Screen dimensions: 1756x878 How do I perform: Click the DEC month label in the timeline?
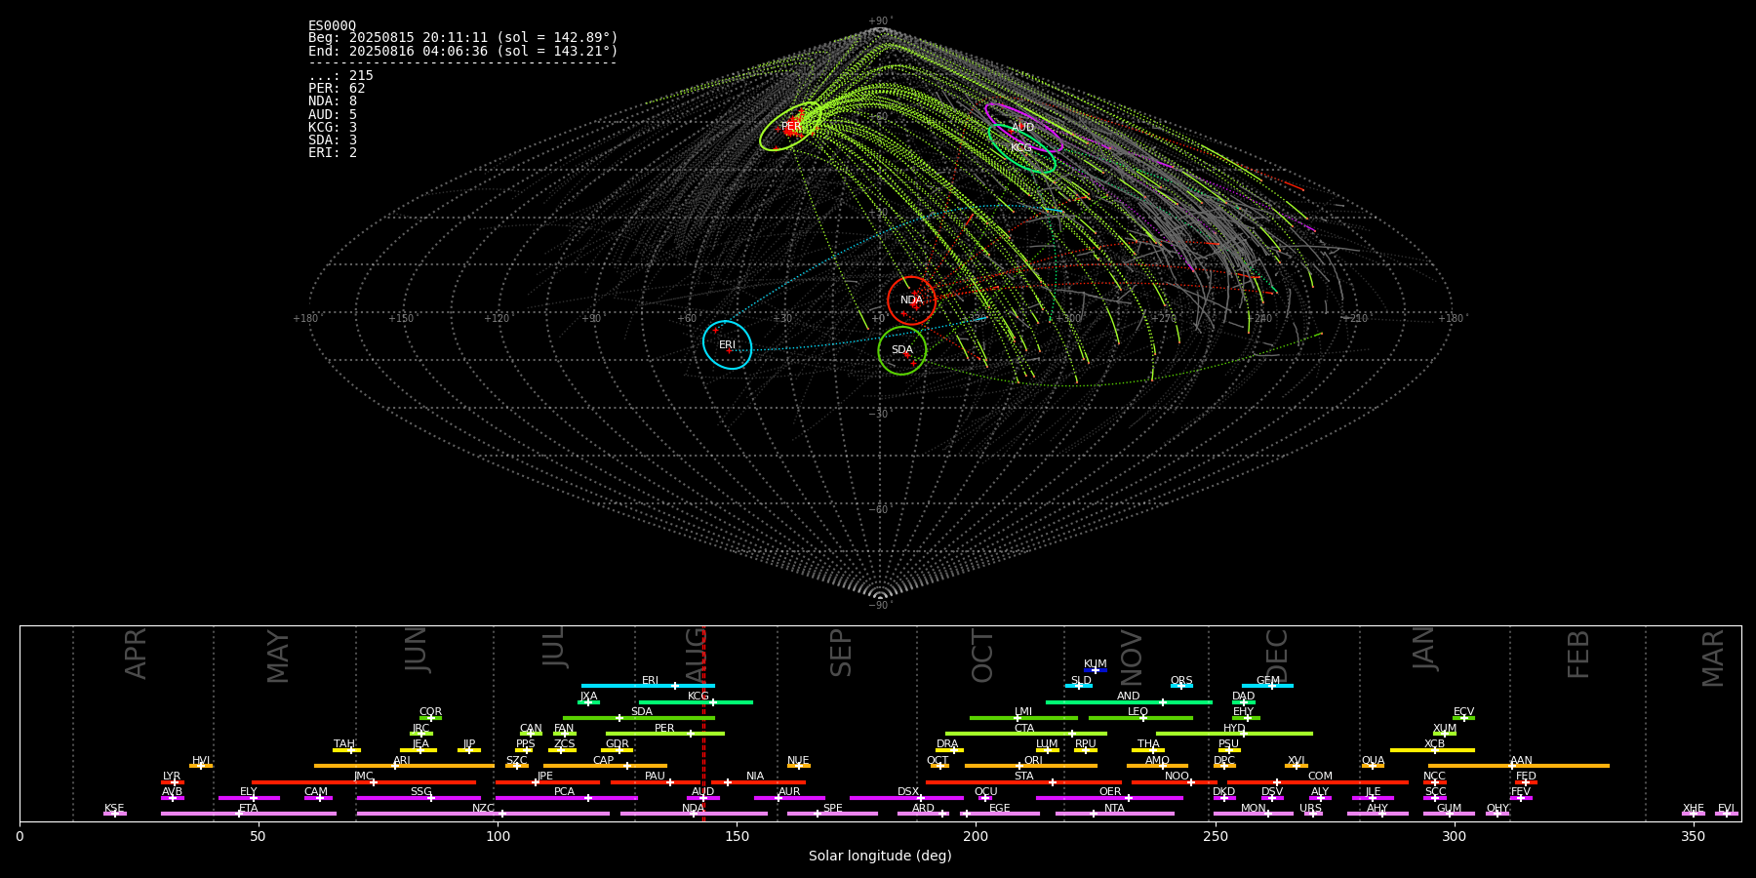pyautogui.click(x=1277, y=656)
